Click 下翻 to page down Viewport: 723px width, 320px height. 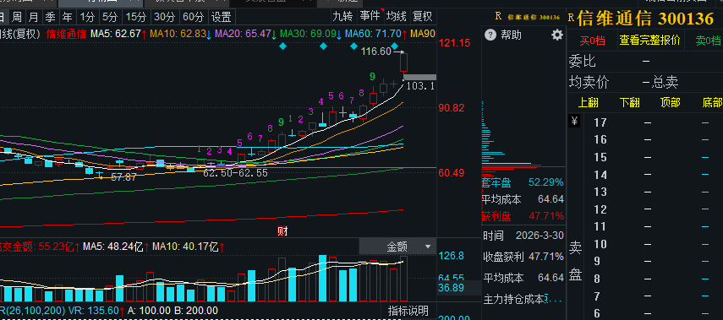pos(629,102)
